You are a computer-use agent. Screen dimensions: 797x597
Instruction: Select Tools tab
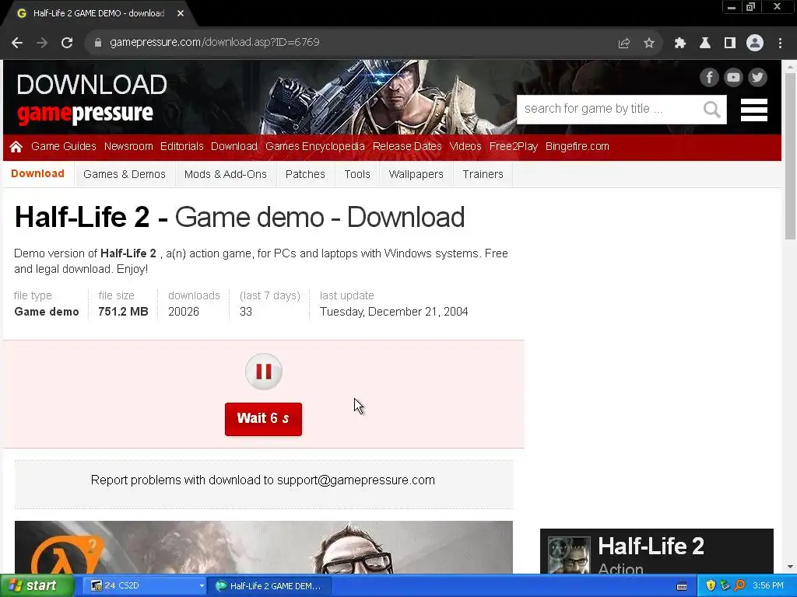pyautogui.click(x=357, y=174)
